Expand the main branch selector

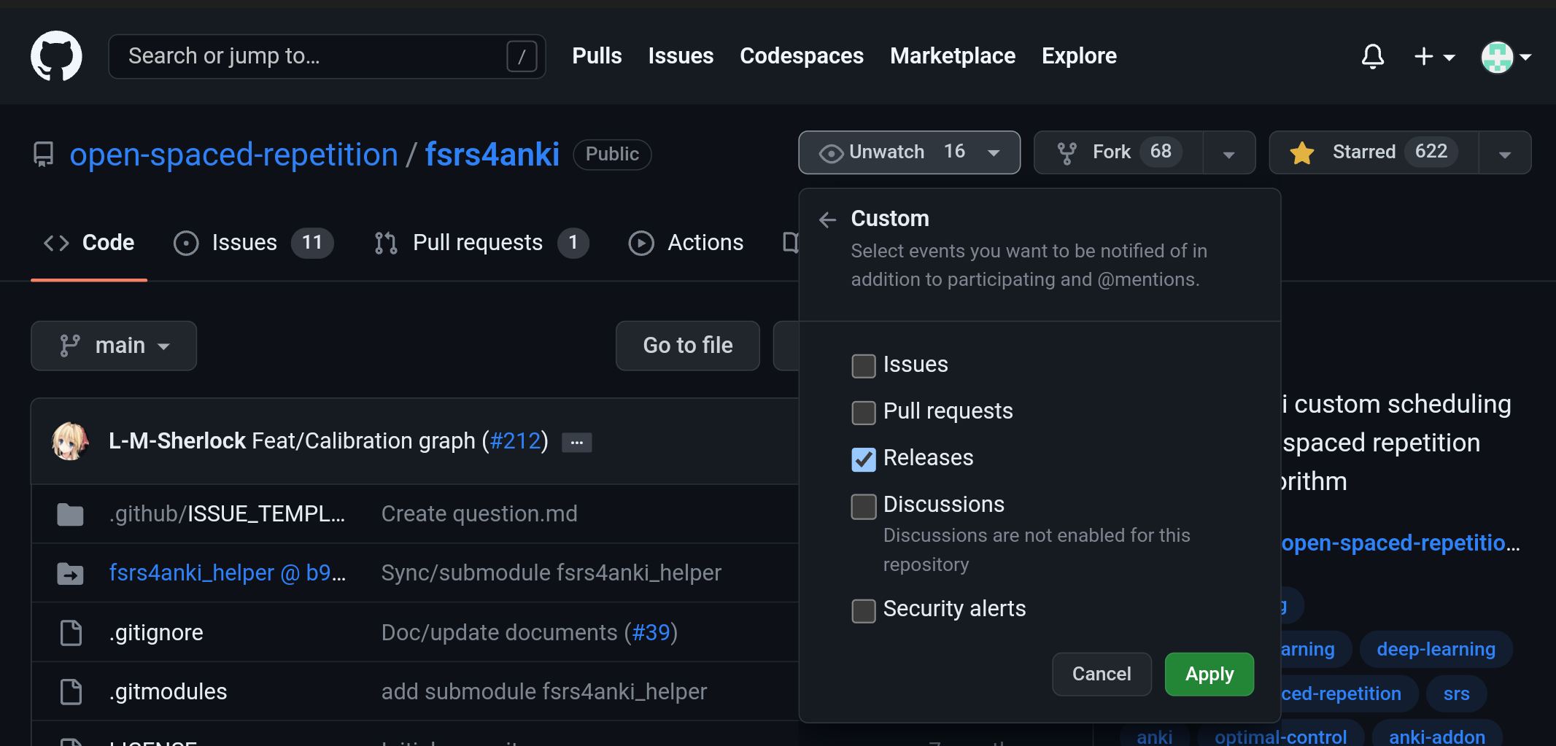pos(114,346)
